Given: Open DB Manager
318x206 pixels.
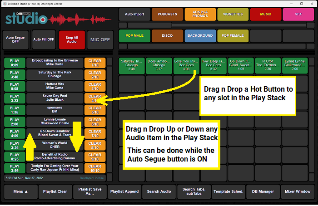Looking at the screenshot, I should (x=263, y=192).
